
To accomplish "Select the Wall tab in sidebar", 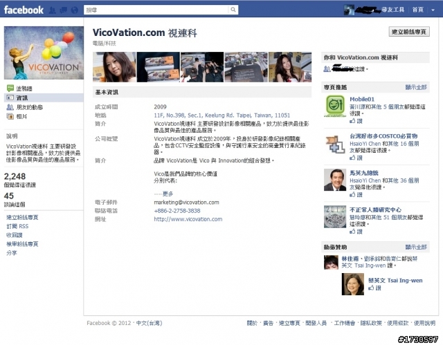I will coord(24,88).
